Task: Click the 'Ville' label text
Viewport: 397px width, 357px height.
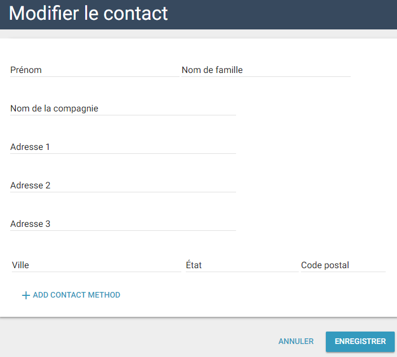Action: [x=20, y=265]
